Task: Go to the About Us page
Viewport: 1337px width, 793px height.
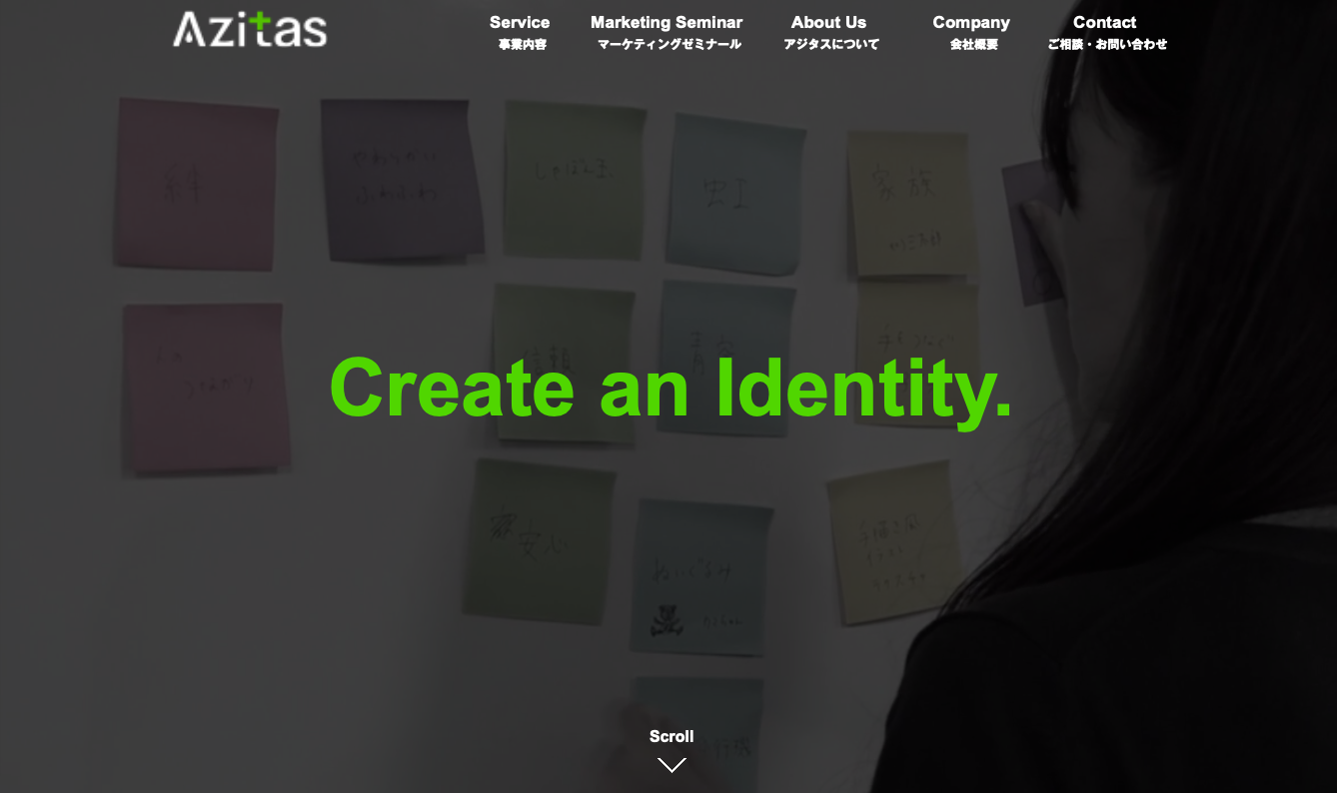Action: coord(828,22)
